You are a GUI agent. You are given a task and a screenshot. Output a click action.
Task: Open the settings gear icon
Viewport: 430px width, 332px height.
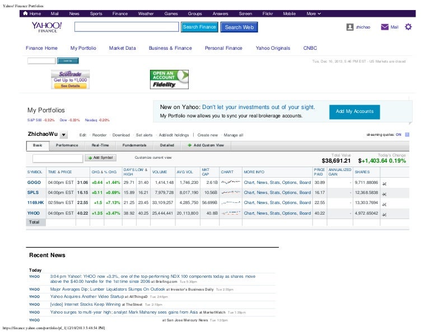(408, 27)
